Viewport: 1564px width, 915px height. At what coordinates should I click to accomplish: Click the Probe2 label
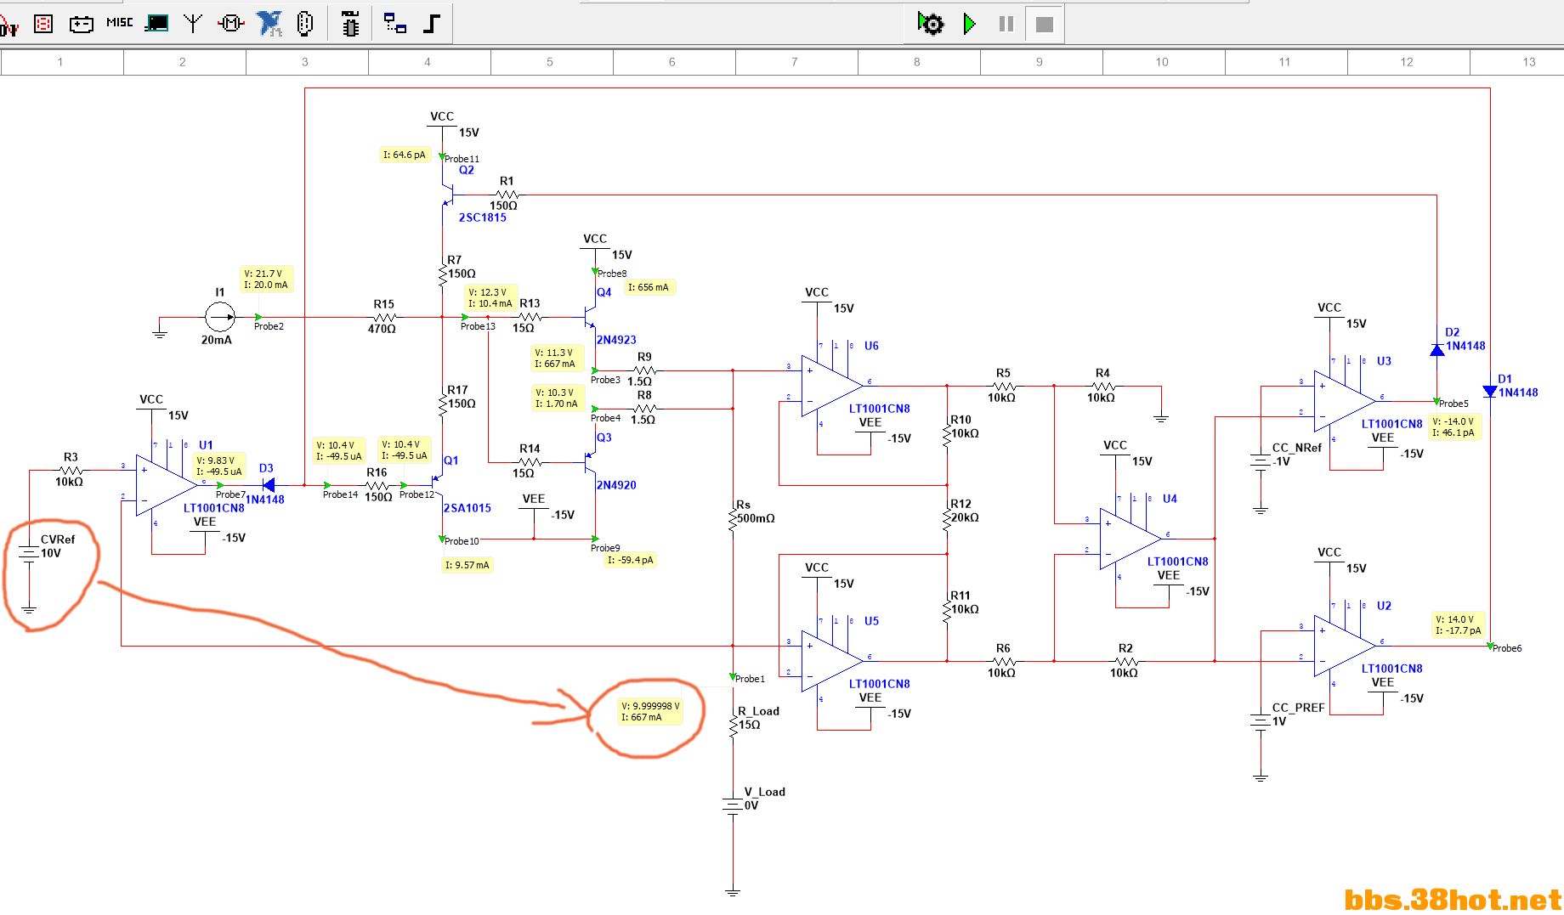click(x=269, y=326)
